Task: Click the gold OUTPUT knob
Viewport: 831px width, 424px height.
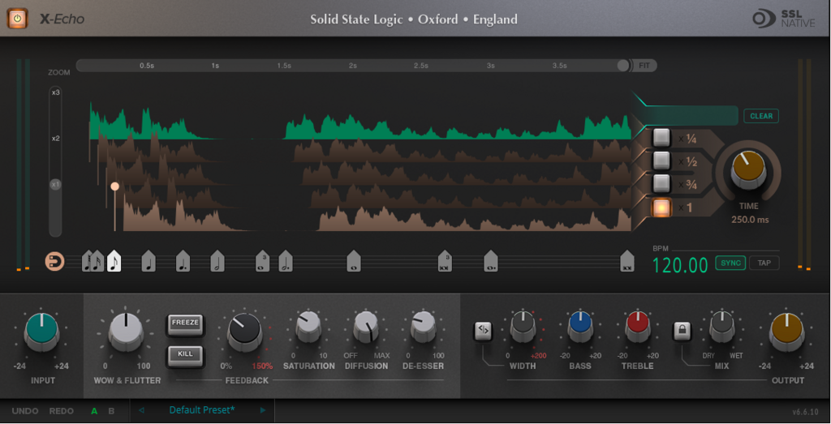Action: coord(787,330)
